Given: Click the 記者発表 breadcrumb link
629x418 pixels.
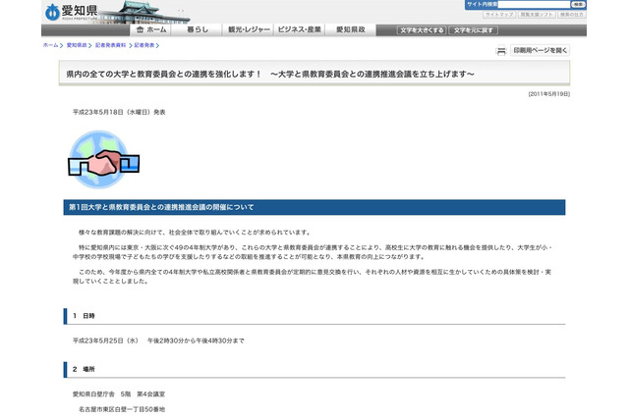Looking at the screenshot, I should (144, 45).
